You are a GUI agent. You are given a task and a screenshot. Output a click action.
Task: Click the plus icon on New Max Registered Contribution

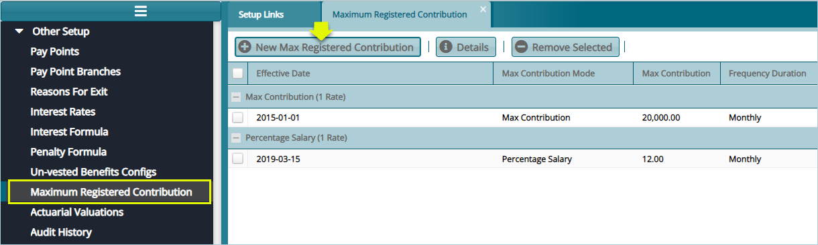coord(245,47)
